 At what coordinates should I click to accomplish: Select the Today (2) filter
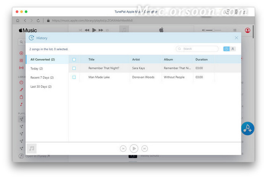37,69
